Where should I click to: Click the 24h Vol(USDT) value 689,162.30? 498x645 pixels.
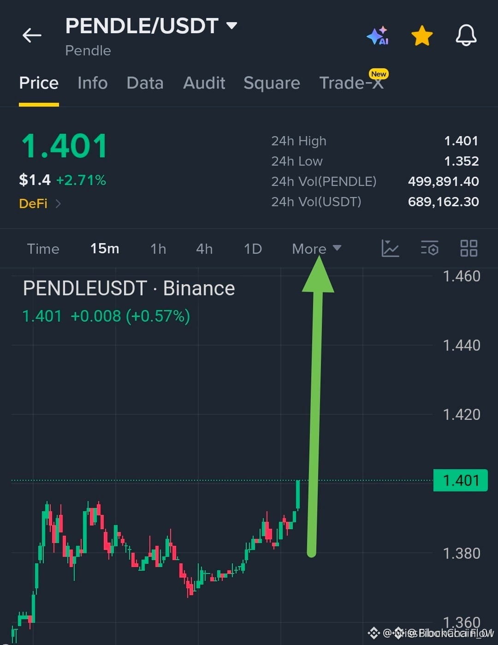443,202
